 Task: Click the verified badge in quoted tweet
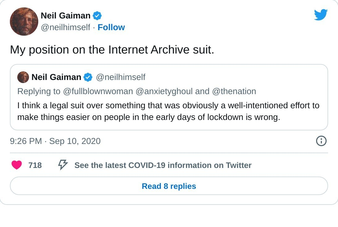pos(88,77)
